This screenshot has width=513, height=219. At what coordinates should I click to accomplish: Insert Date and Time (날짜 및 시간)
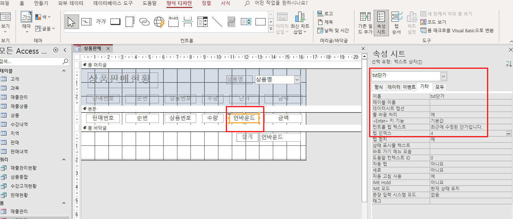click(x=333, y=30)
